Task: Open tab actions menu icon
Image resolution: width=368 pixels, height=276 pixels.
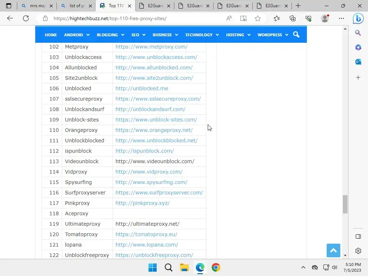Action: [9, 6]
